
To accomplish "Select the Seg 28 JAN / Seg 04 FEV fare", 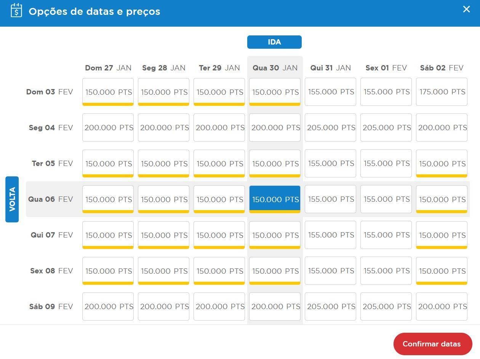I will 163,128.
